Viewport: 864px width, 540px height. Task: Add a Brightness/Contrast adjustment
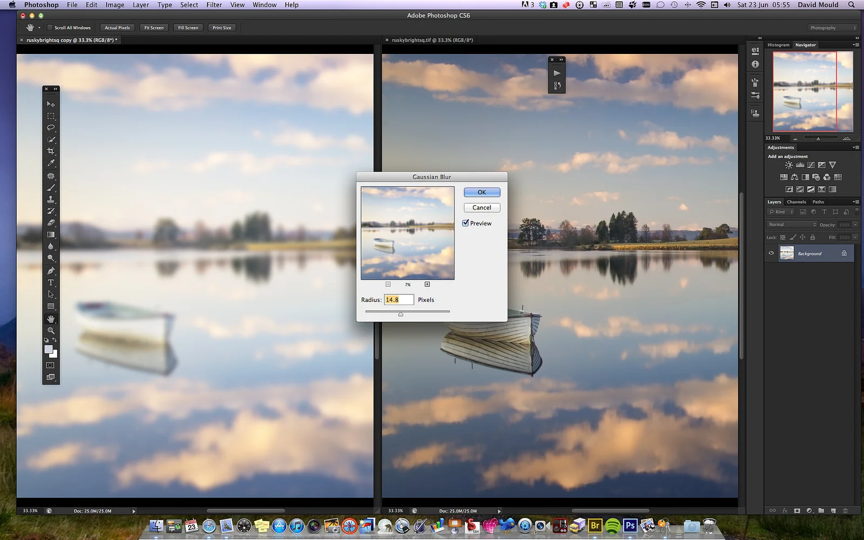789,165
